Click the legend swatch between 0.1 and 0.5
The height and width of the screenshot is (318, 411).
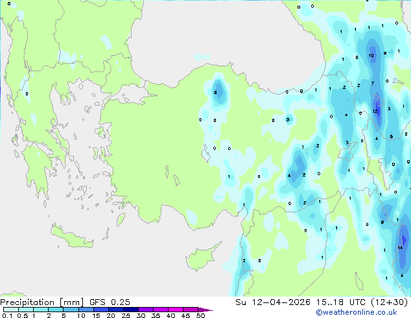[x=11, y=310]
